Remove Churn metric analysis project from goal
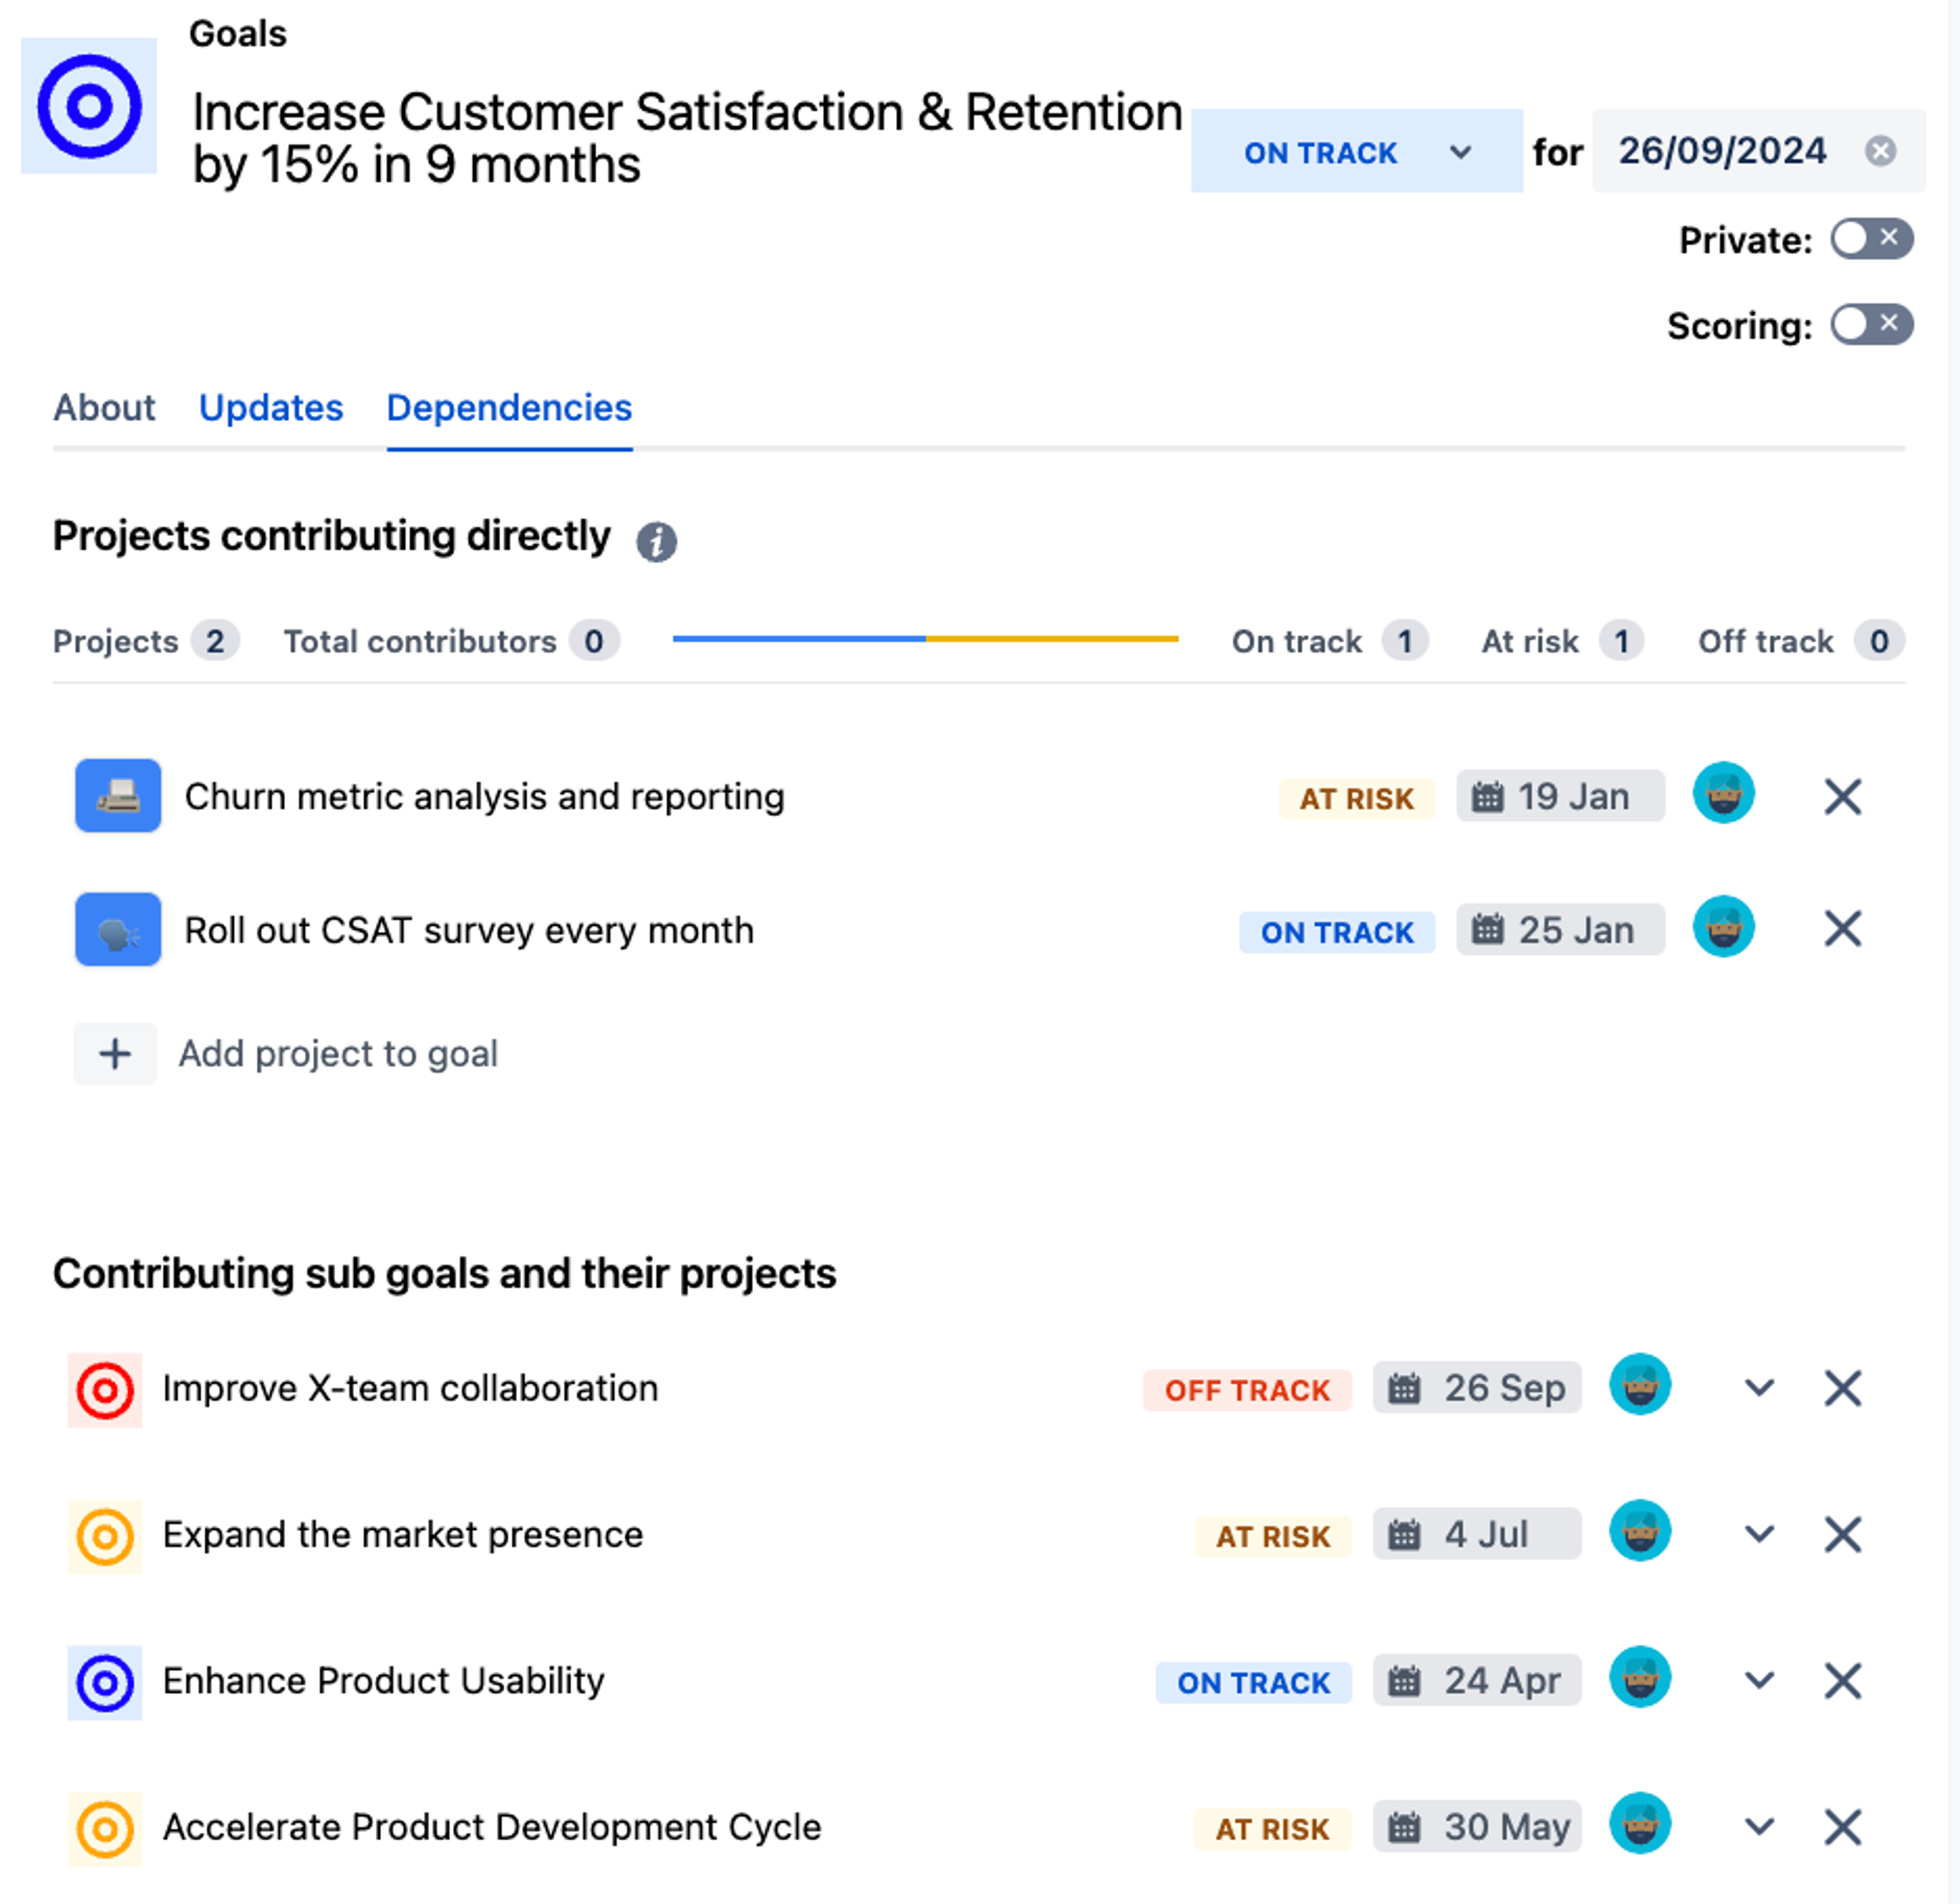Image resolution: width=1960 pixels, height=1904 pixels. coord(1842,798)
